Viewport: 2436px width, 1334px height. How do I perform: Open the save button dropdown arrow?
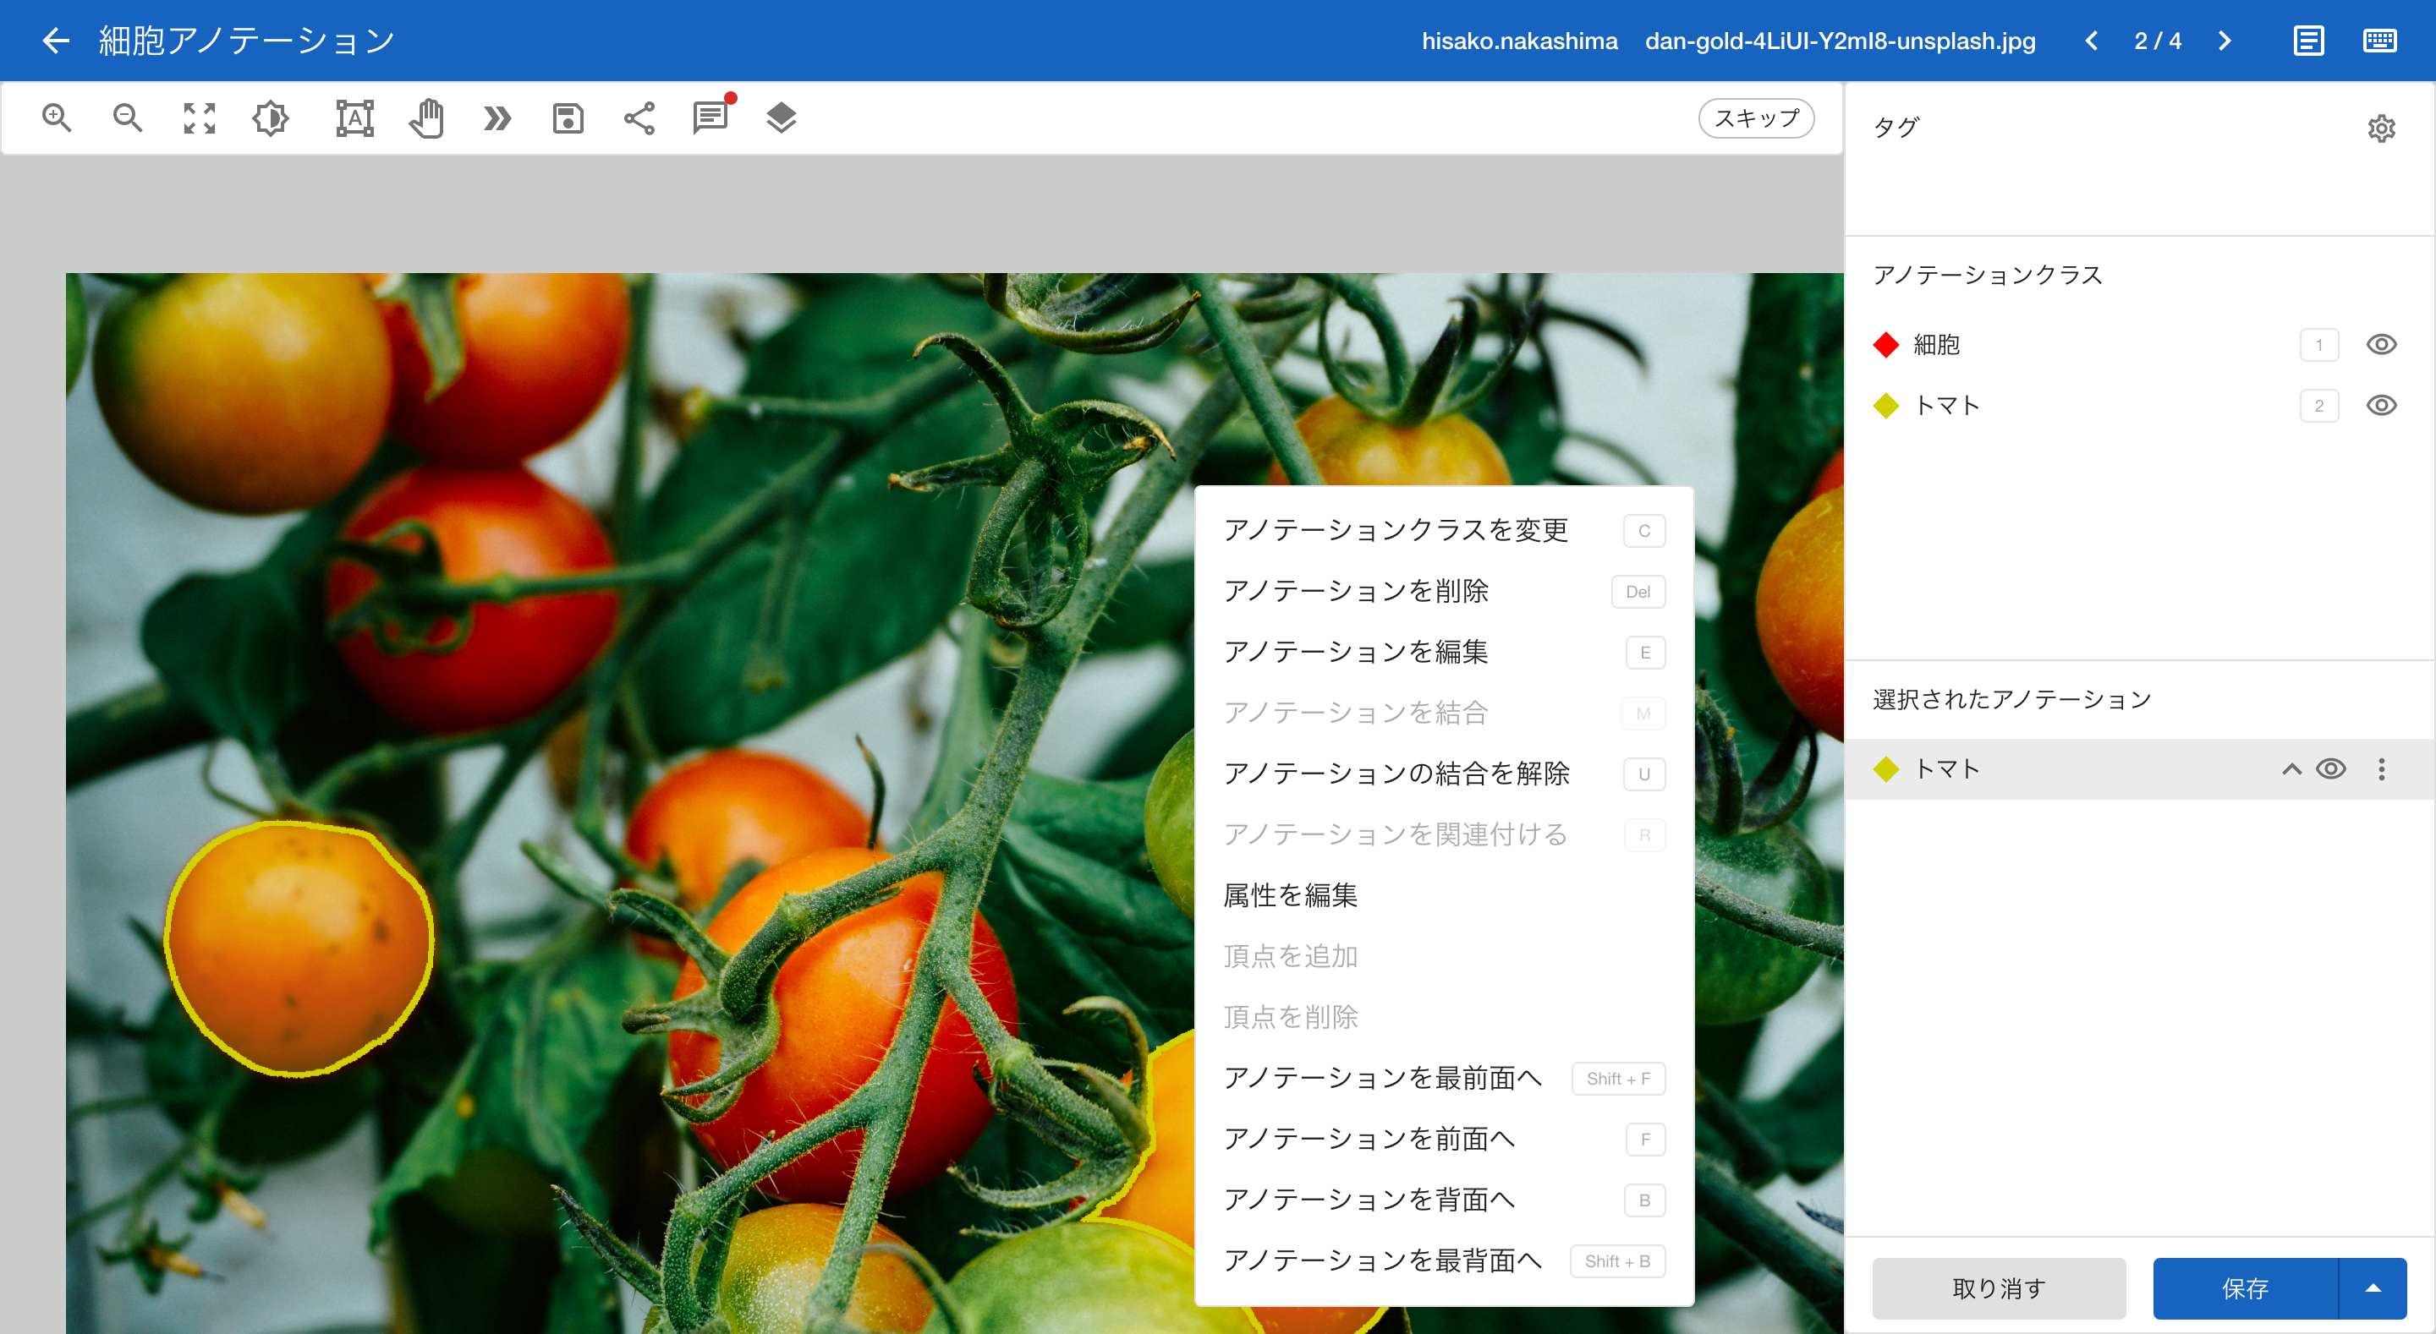click(x=2373, y=1288)
